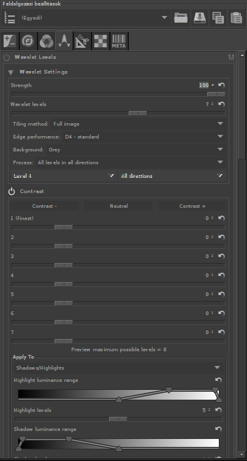The height and width of the screenshot is (461, 247).
Task: Open the Exposure tab icon
Action: click(x=10, y=41)
